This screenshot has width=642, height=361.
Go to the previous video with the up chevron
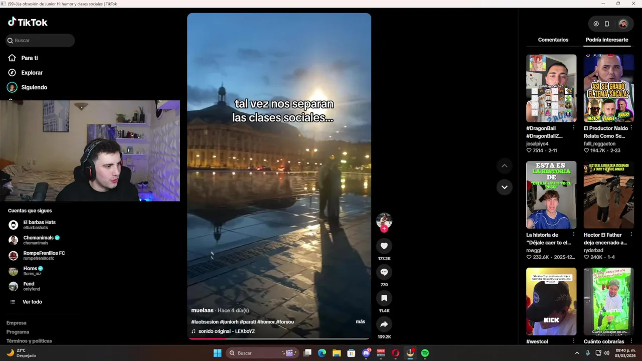[504, 166]
